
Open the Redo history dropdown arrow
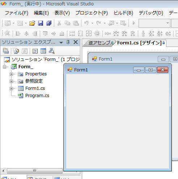pyautogui.click(x=105, y=23)
